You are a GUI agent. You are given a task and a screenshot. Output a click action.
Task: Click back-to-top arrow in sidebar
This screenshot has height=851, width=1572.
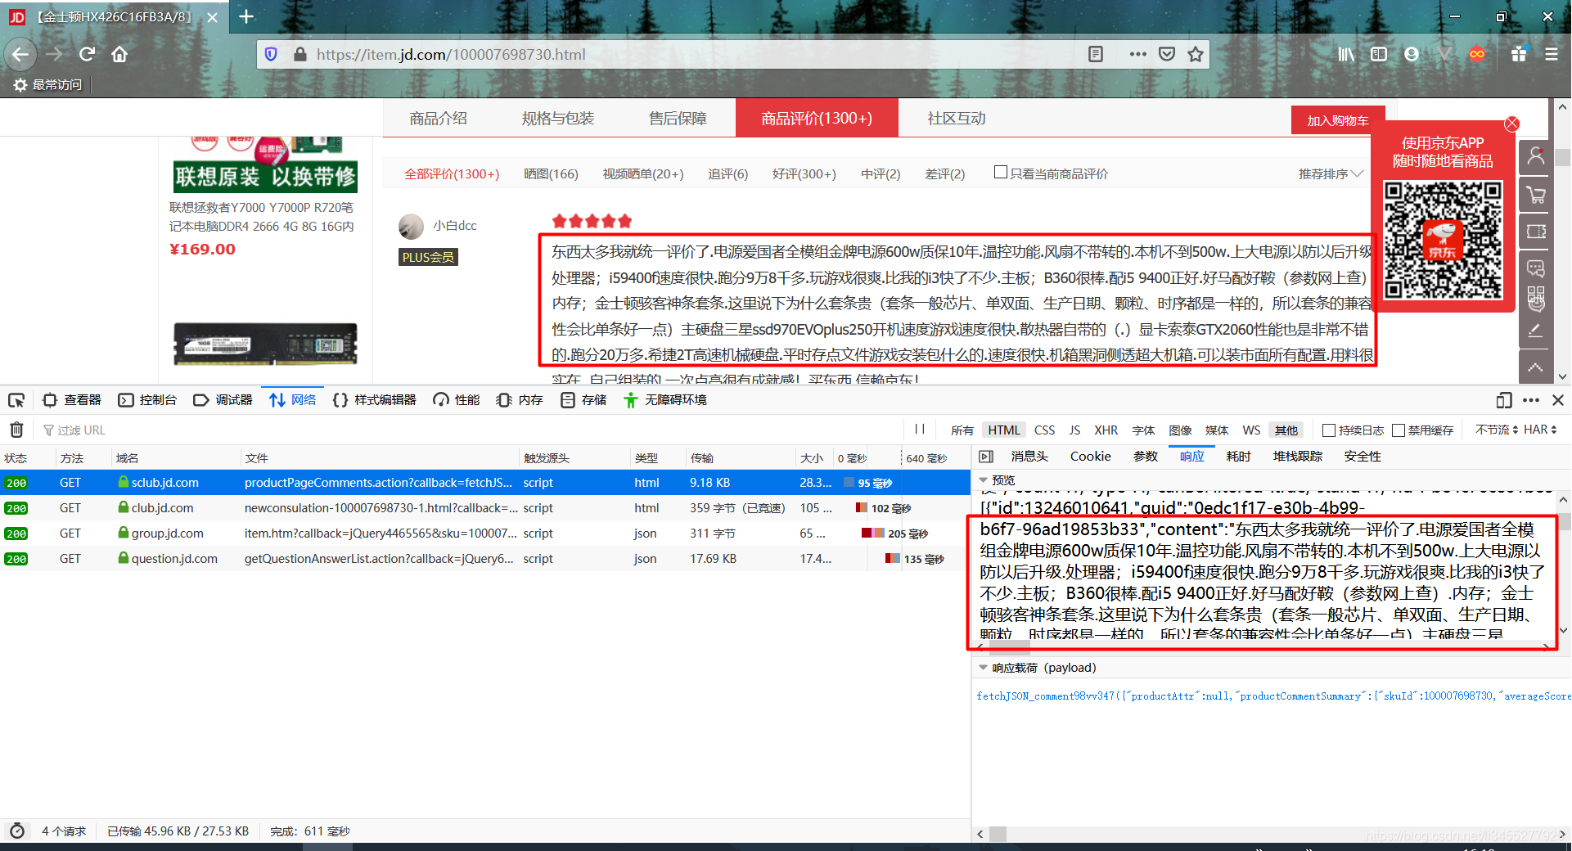coord(1536,367)
